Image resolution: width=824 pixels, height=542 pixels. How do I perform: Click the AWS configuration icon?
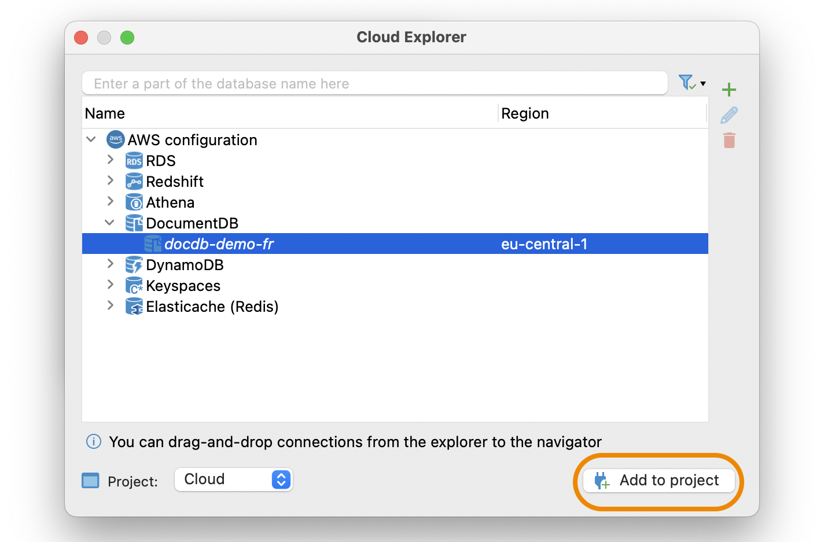click(115, 139)
